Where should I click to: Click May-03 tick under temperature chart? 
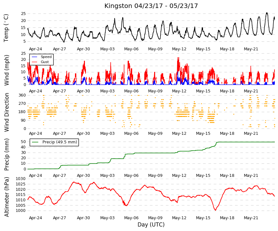107,49
